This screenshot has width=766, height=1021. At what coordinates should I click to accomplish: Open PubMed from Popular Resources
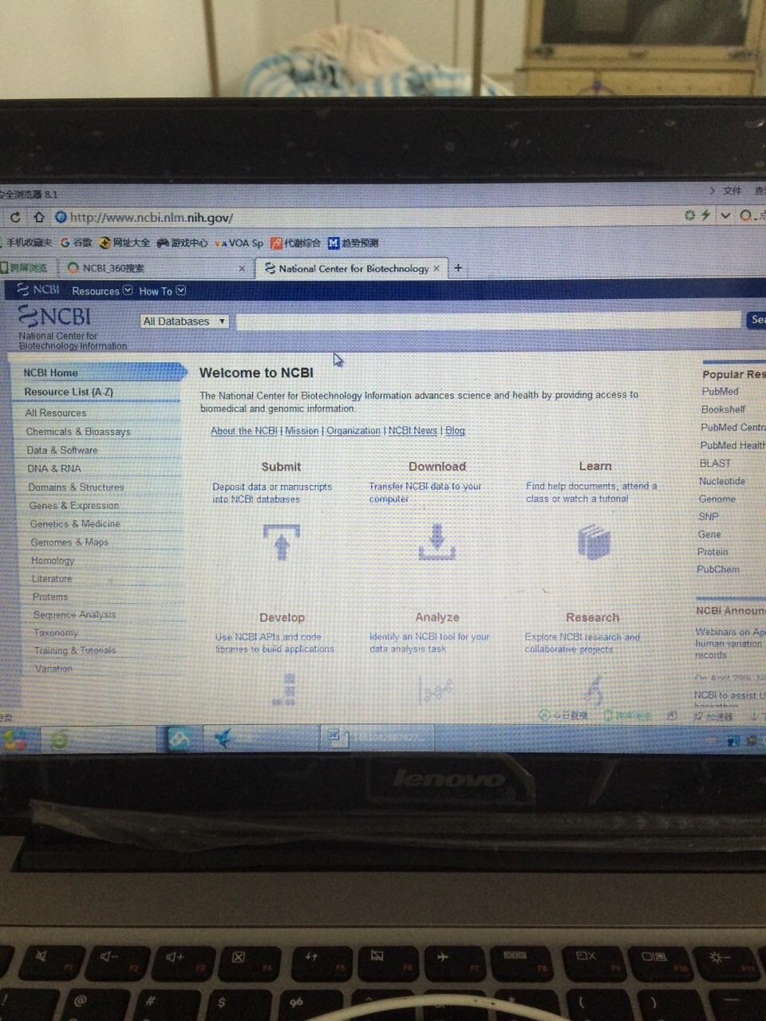pyautogui.click(x=720, y=392)
